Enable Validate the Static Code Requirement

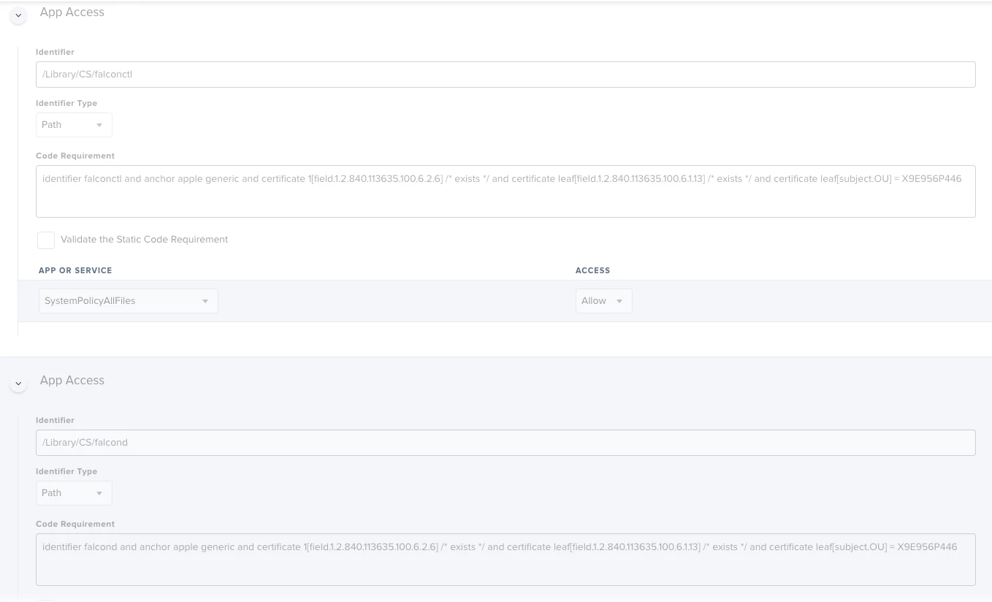pyautogui.click(x=46, y=240)
